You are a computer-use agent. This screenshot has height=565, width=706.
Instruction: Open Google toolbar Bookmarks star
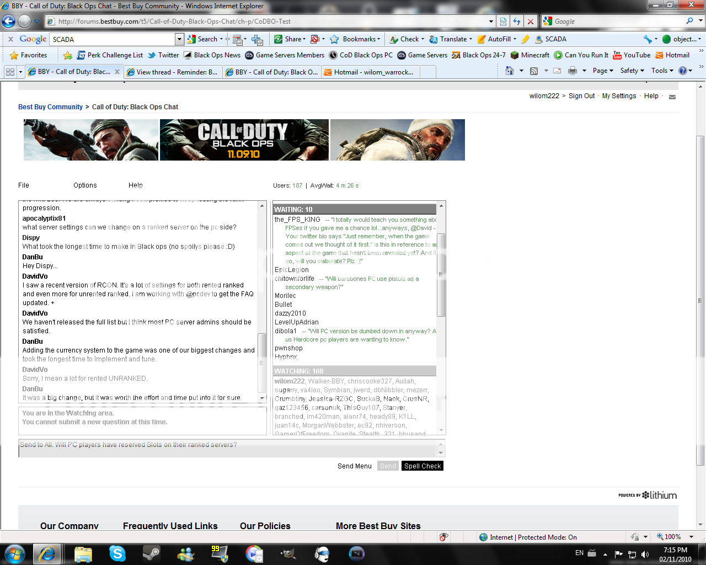355,39
